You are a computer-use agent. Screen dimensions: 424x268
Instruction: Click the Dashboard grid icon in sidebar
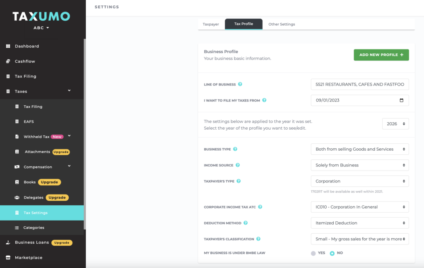coord(8,46)
